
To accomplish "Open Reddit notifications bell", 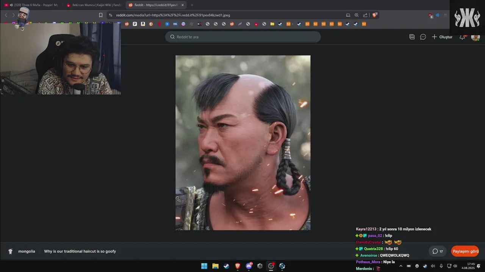I will [463, 37].
